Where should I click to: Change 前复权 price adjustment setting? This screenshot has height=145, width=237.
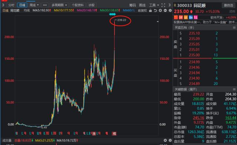(142, 10)
